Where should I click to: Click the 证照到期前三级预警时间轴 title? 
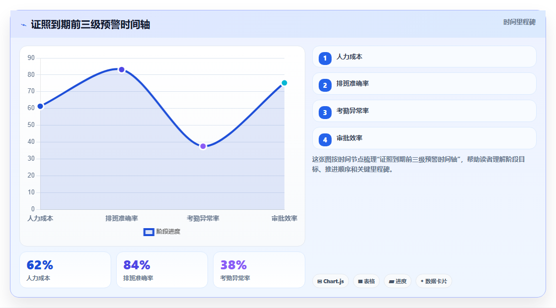click(x=90, y=24)
